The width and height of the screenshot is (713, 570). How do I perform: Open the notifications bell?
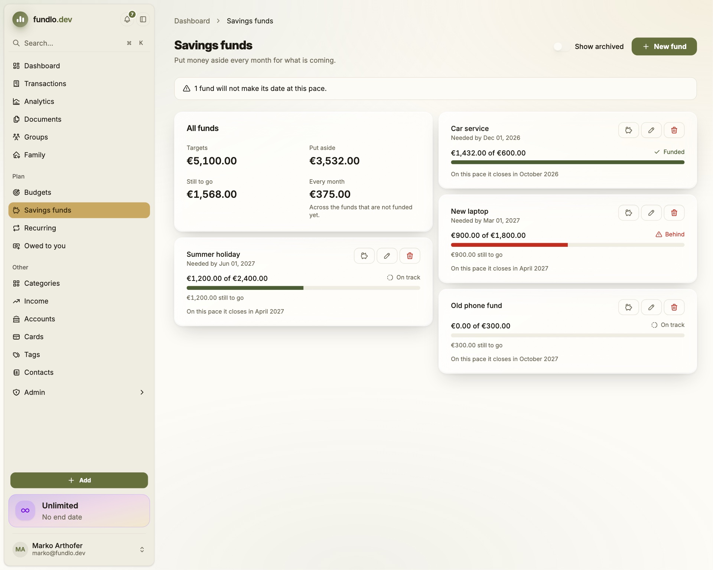click(x=127, y=19)
